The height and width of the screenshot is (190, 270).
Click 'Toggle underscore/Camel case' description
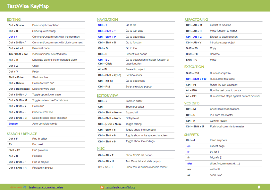tap(50, 100)
